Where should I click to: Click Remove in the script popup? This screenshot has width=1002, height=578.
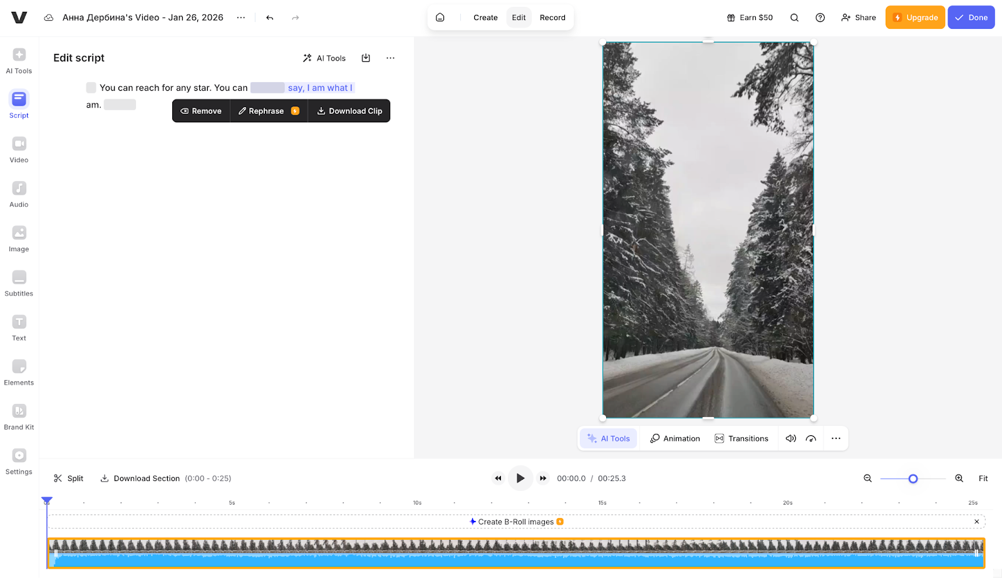(201, 111)
